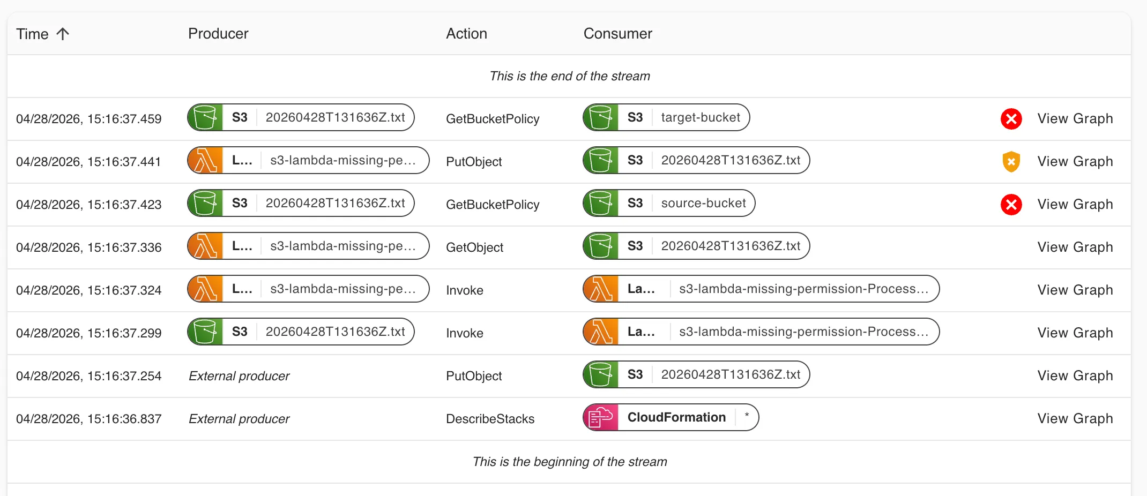Click the red error icon on the target-bucket GetBucketPolicy row
Viewport: 1147px width, 496px height.
click(1011, 118)
